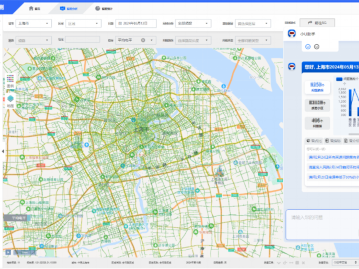Click the home icon in top navigation
The width and height of the screenshot is (359, 269).
[x=31, y=8]
